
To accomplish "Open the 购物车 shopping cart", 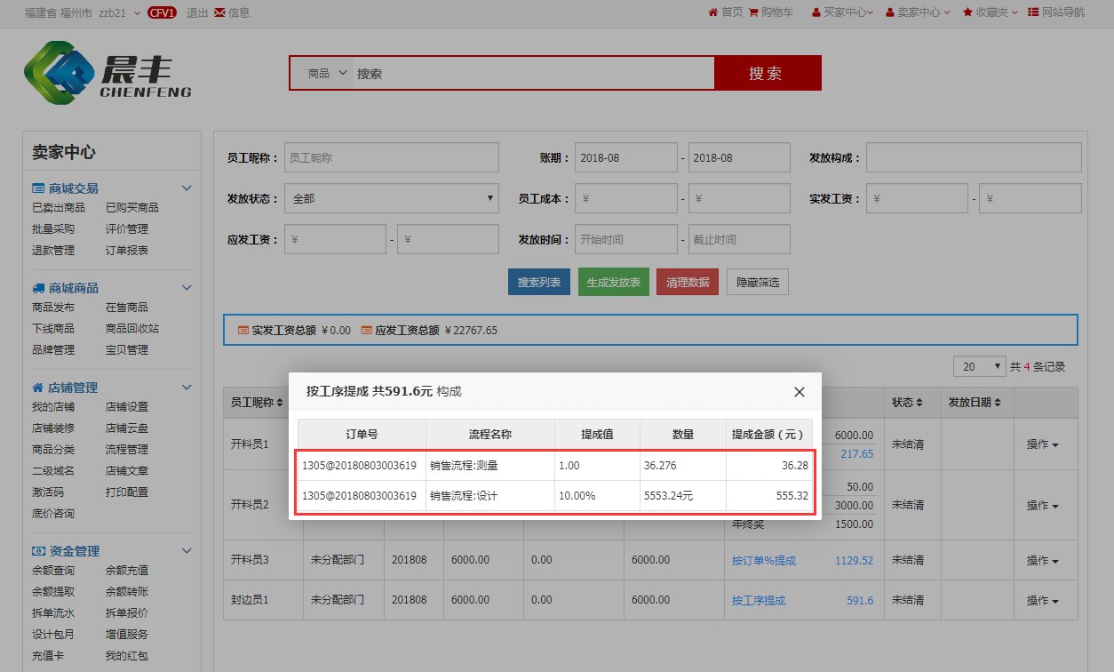I will tap(753, 12).
